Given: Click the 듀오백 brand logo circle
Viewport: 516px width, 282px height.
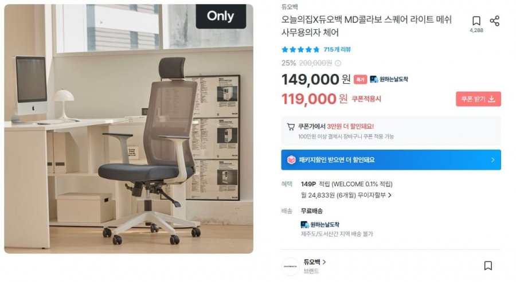Looking at the screenshot, I should [x=291, y=266].
